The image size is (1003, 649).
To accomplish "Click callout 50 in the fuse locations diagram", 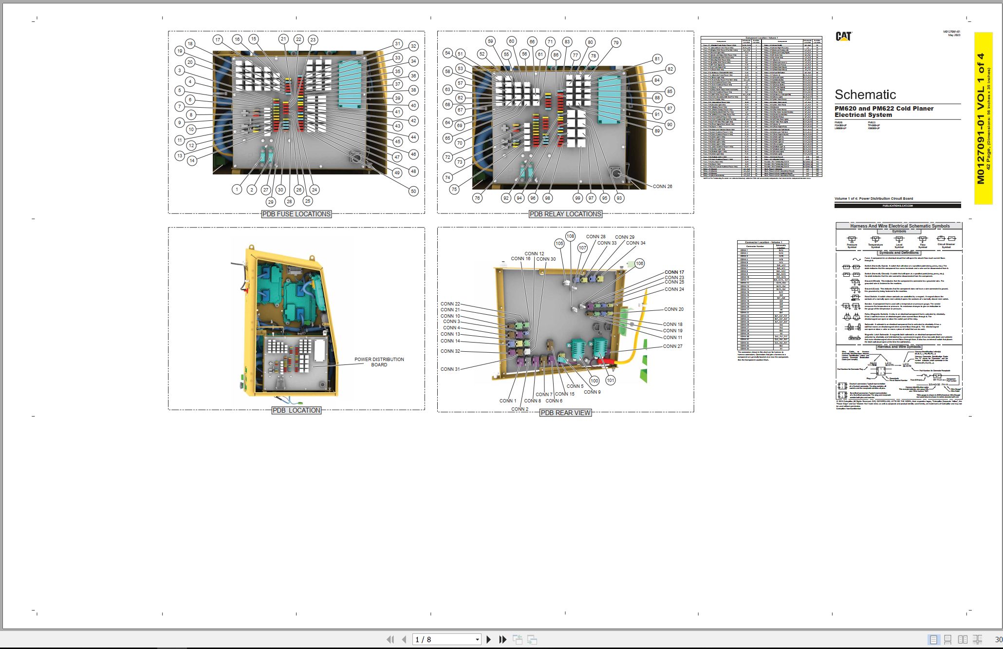I will [x=413, y=191].
